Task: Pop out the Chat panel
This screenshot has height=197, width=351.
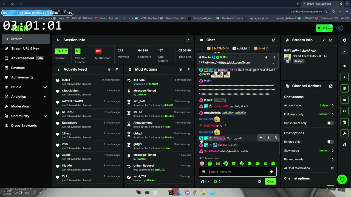Action: point(274,40)
